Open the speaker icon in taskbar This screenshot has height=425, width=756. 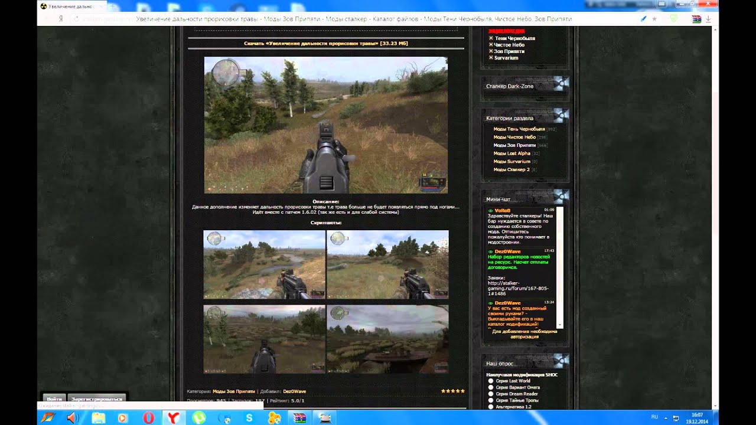pos(73,418)
